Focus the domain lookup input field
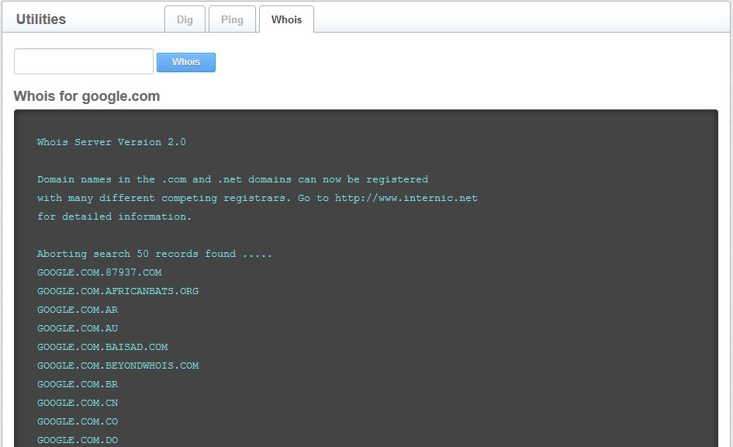The image size is (733, 447). (84, 61)
